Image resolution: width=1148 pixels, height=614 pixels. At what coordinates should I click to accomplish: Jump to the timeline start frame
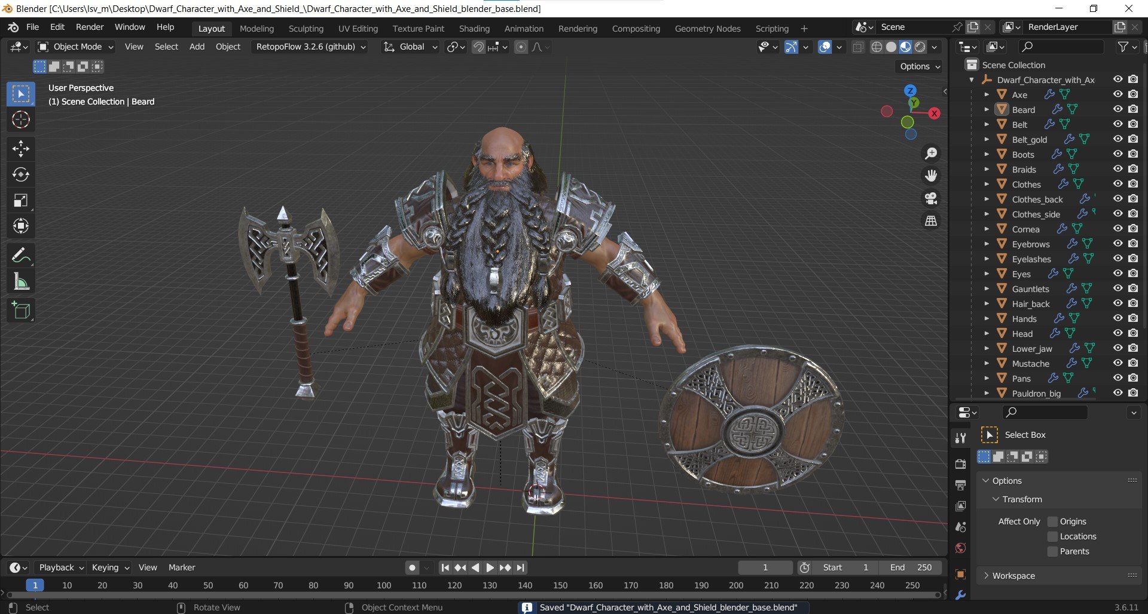point(445,567)
